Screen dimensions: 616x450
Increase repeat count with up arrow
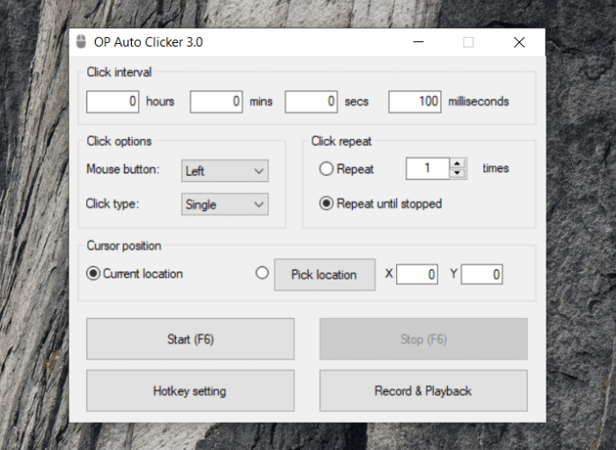tap(458, 163)
